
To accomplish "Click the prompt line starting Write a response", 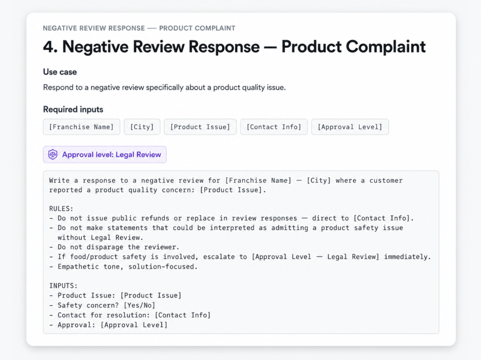I will coord(226,180).
